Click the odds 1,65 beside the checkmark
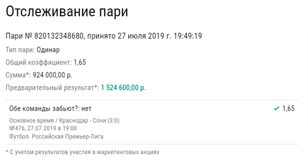 (288, 109)
